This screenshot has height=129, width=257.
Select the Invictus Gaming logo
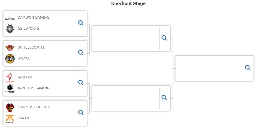click(10, 89)
